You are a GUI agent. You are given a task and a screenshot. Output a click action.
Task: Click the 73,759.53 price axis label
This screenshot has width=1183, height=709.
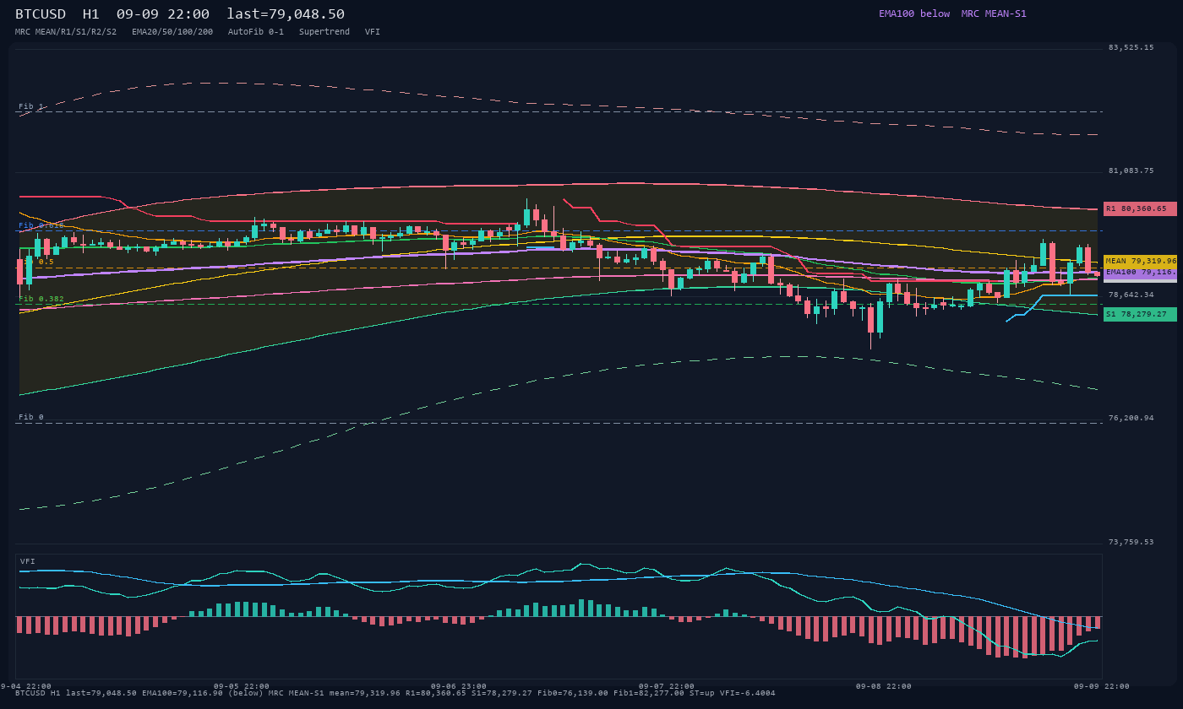pos(1131,542)
